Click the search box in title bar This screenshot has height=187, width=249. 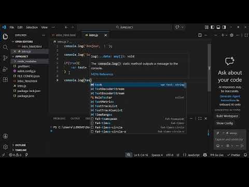[x=124, y=27]
